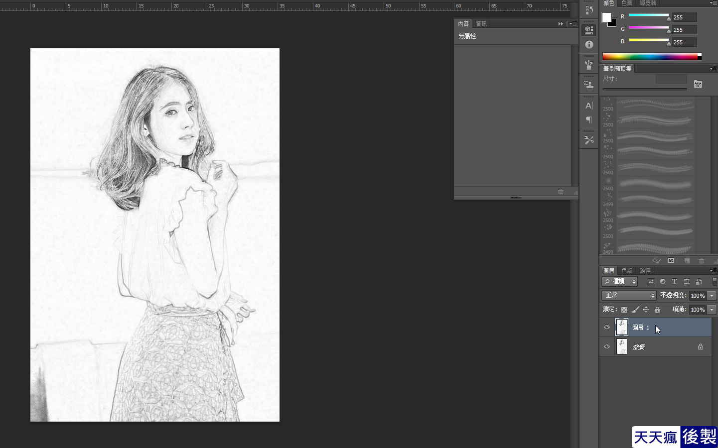Click the brush 尺寸 size slider

point(645,89)
